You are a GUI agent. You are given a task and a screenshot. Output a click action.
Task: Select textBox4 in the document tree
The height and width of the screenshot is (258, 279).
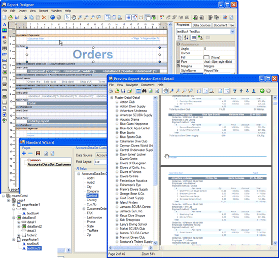pos(33,213)
